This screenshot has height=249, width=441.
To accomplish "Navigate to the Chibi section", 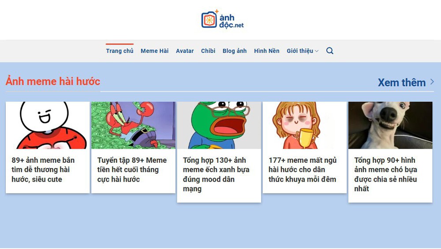I will [x=208, y=51].
